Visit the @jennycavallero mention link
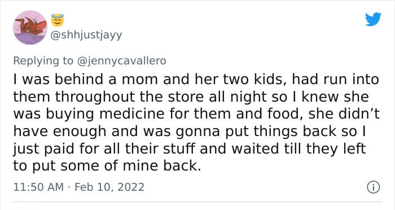This screenshot has width=395, height=210. 121,61
